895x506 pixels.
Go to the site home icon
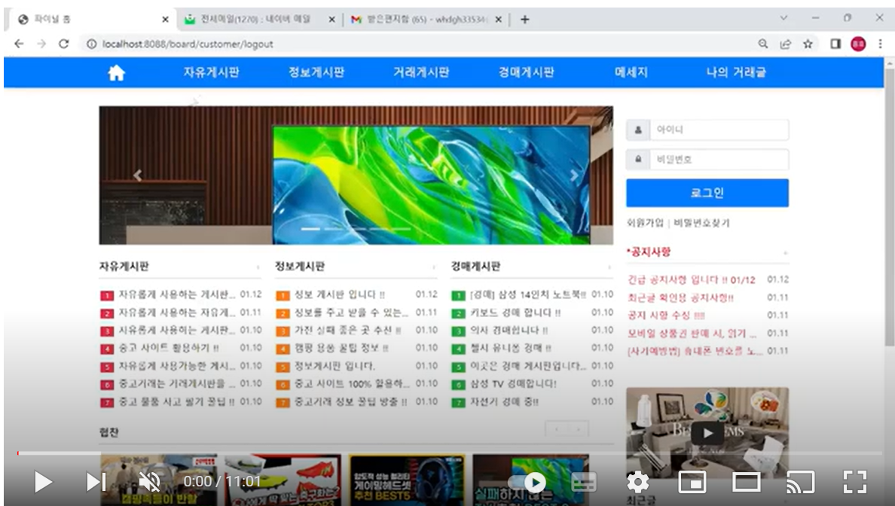click(x=117, y=72)
